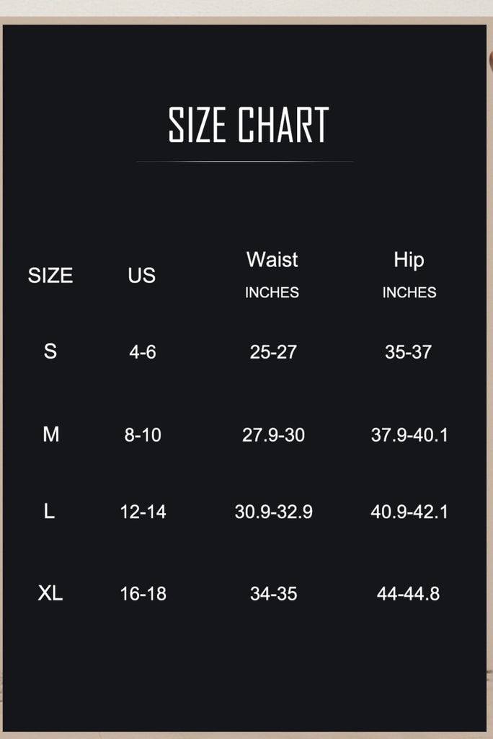Viewport: 493px width, 739px height.
Task: Click hip value 37.9-40.1
Action: pyautogui.click(x=409, y=435)
